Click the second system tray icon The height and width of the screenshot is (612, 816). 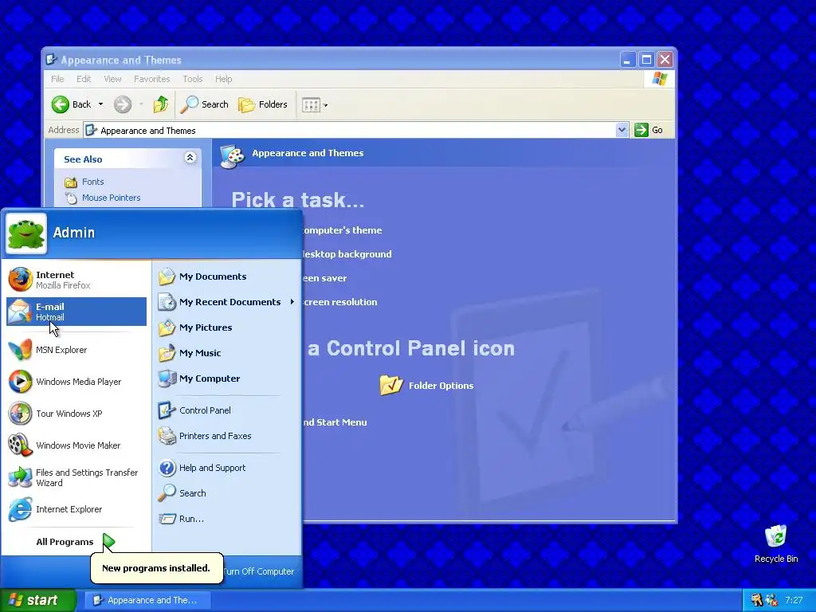point(771,600)
